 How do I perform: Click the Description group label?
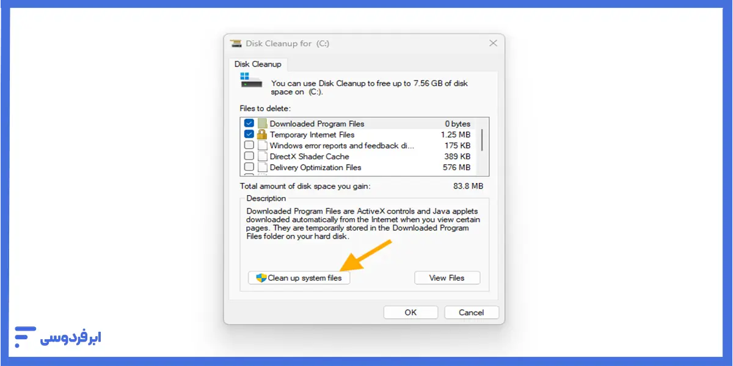266,198
